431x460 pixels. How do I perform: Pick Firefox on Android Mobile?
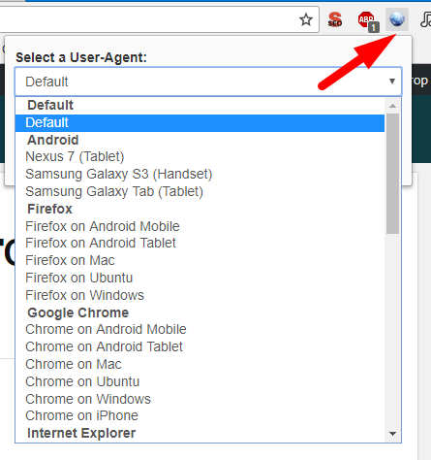tap(200, 226)
